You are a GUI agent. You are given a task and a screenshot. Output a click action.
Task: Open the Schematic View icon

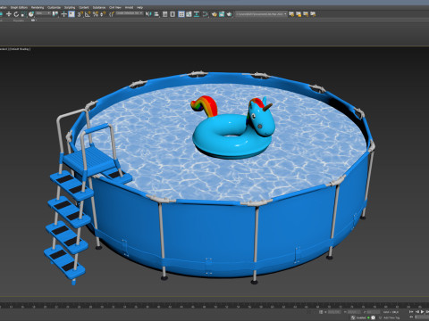tap(197, 14)
